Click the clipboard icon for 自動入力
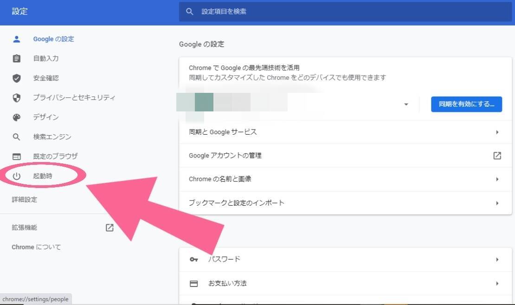Viewport: 515px width, 305px height. pos(17,58)
